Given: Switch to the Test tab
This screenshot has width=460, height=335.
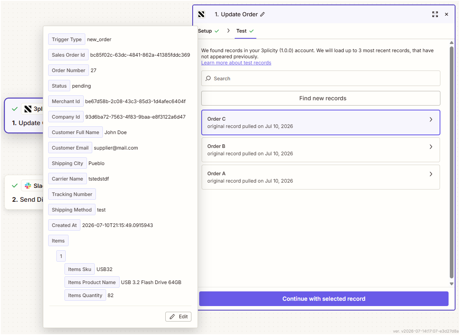Looking at the screenshot, I should point(245,31).
